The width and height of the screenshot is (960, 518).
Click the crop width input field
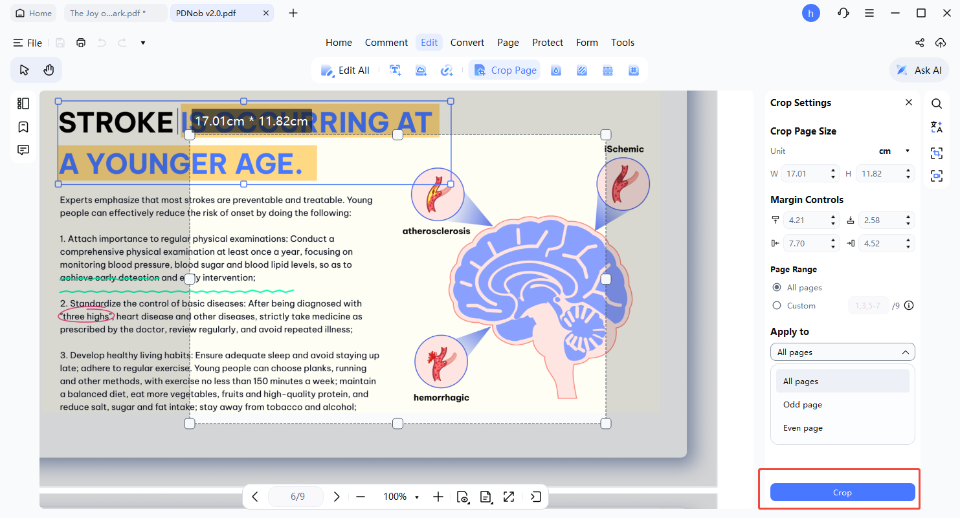802,174
